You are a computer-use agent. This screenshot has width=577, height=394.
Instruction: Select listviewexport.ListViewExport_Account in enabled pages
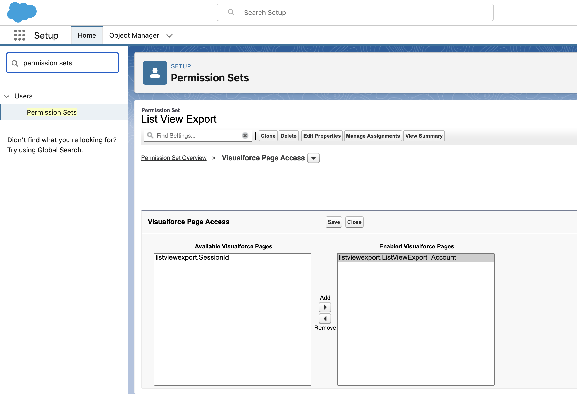[416, 258]
